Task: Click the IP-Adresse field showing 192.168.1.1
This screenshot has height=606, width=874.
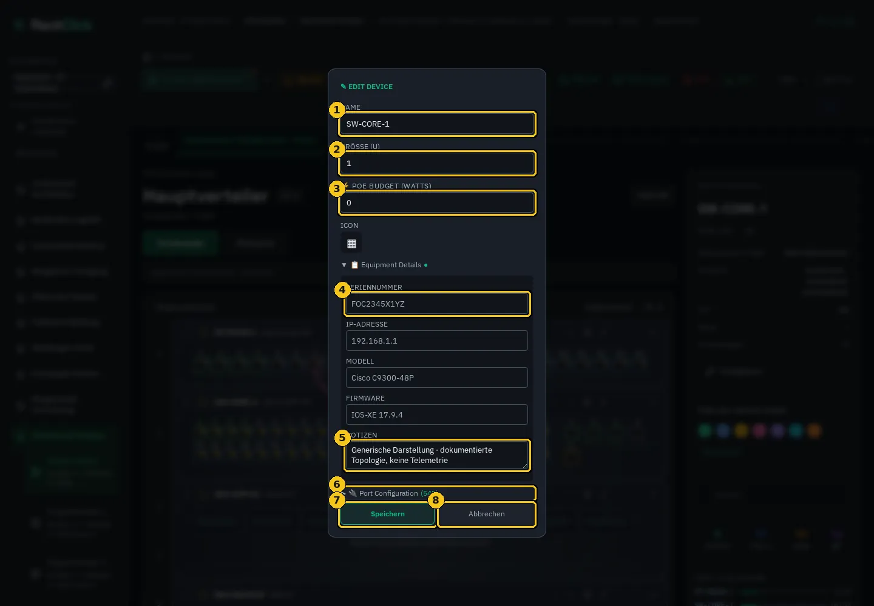Action: coord(437,341)
